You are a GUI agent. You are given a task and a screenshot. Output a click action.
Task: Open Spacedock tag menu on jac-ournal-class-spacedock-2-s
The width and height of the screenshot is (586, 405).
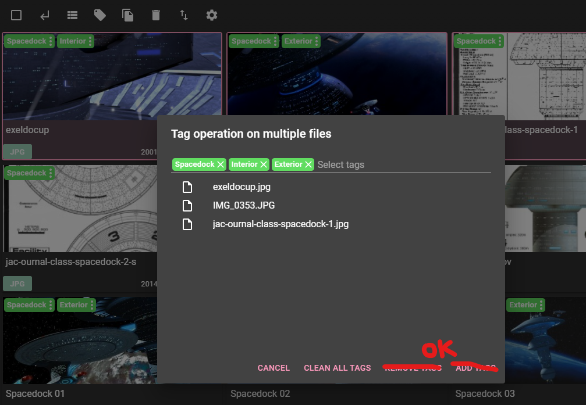(x=51, y=173)
